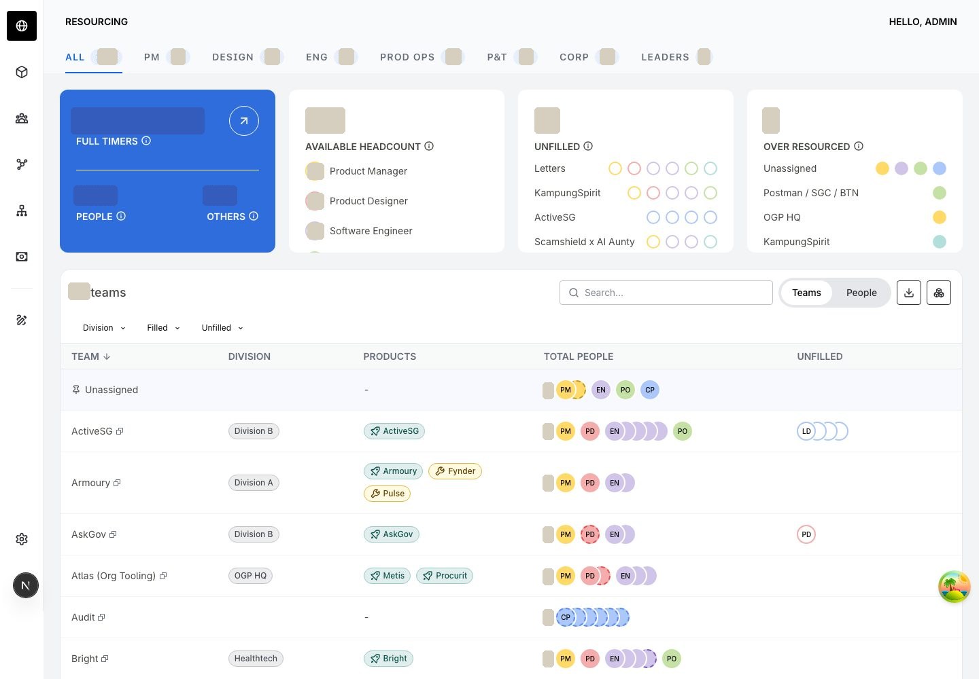Click the grouping cubes icon button beside download
This screenshot has width=979, height=679.
[x=939, y=293]
